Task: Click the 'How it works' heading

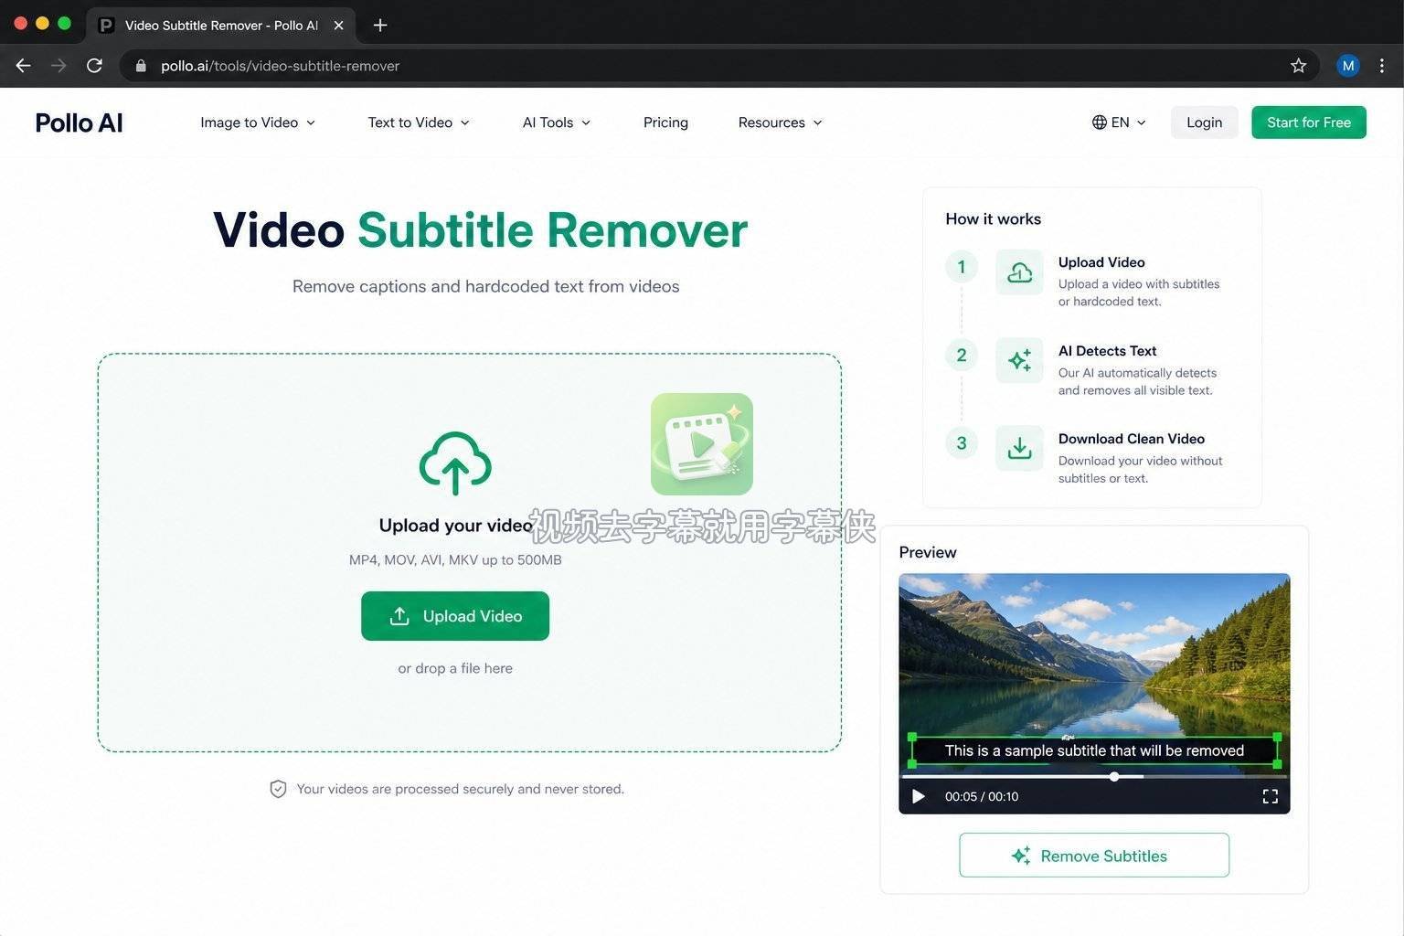Action: pyautogui.click(x=993, y=218)
